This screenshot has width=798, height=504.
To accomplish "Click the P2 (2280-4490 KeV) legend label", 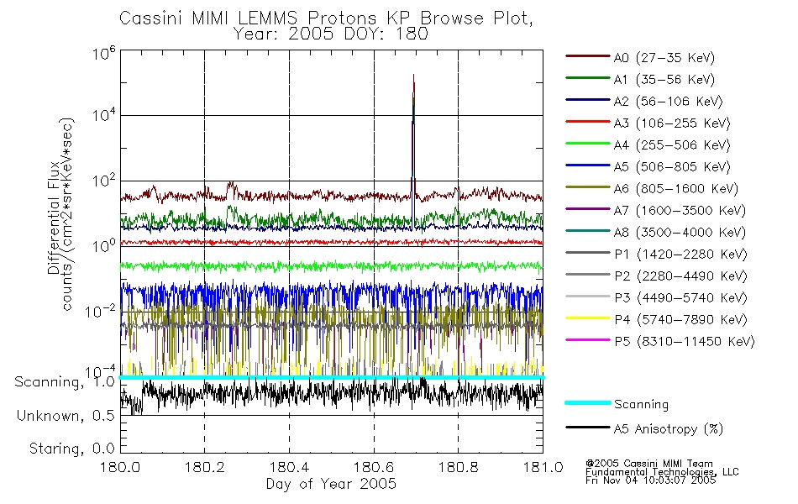I will click(x=680, y=276).
